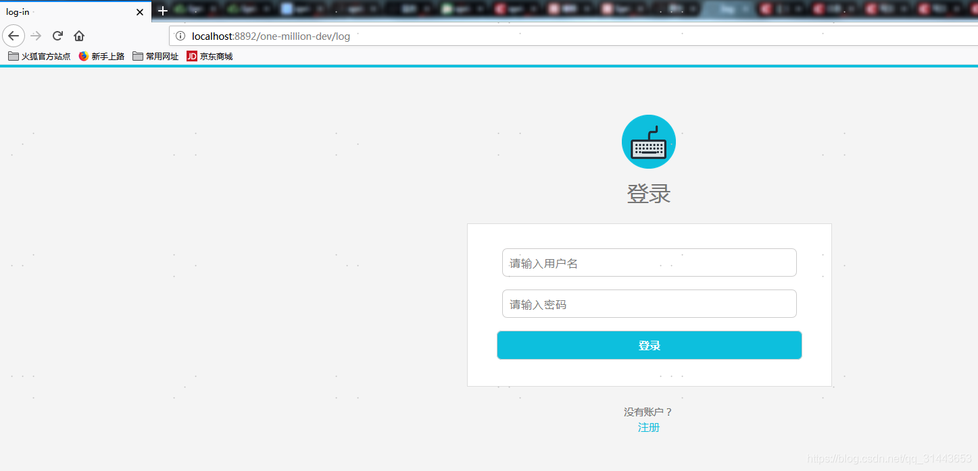Select the log-in browser tab
978x471 pixels.
74,12
